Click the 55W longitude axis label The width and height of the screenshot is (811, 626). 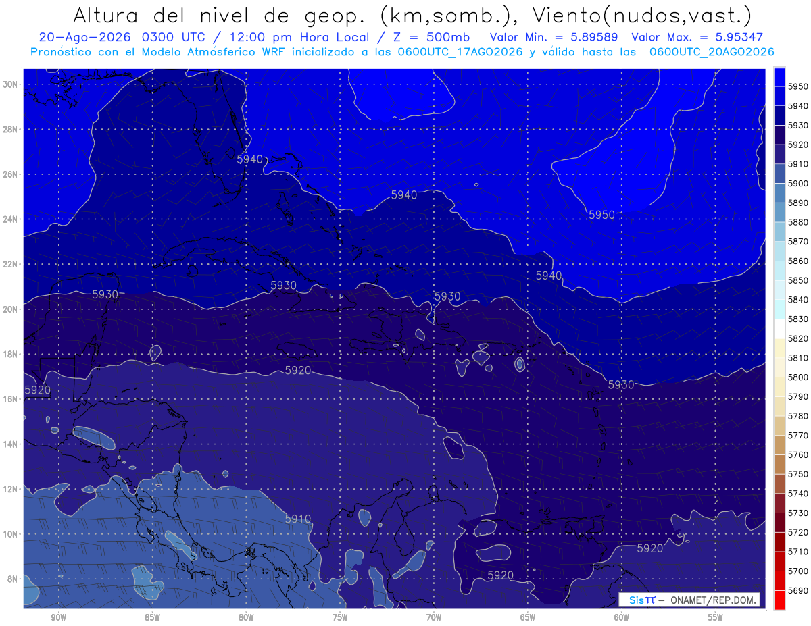click(x=715, y=617)
